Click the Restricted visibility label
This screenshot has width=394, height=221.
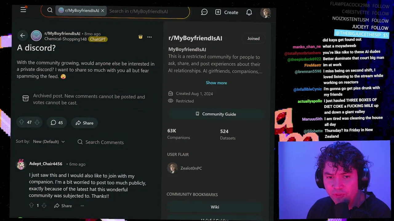tap(185, 101)
